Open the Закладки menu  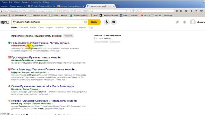tap(25, 2)
